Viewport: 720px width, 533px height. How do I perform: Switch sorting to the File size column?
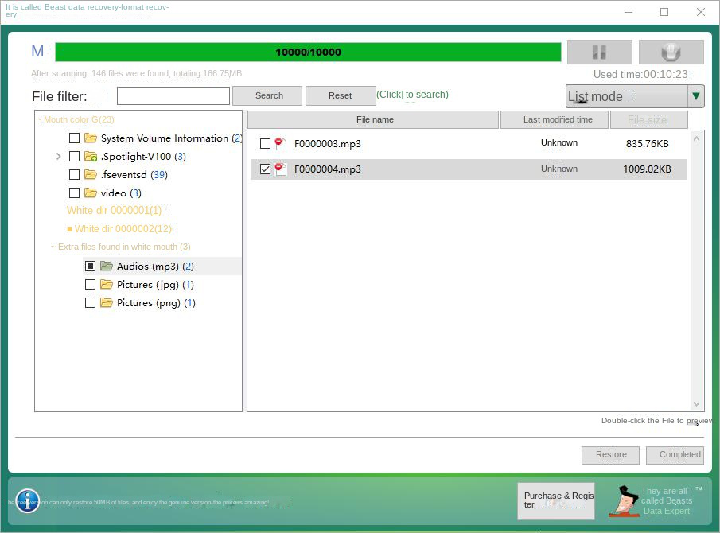(648, 119)
